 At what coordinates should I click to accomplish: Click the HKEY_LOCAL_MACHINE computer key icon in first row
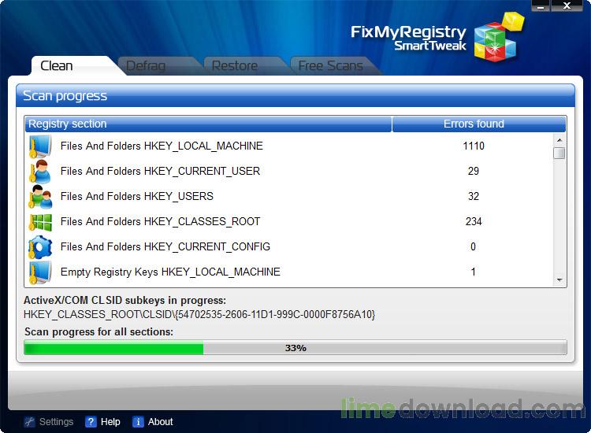tap(40, 146)
